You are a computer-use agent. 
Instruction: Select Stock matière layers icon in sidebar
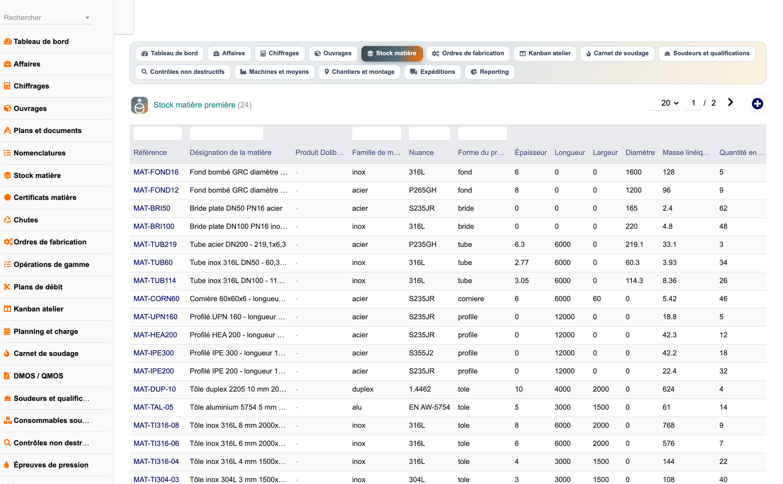click(x=7, y=175)
